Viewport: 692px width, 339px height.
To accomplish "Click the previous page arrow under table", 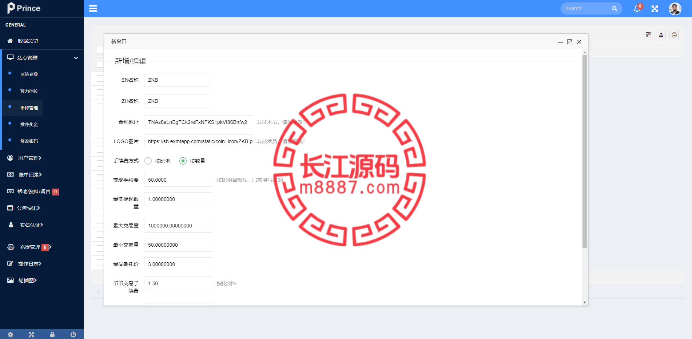I will 99,291.
